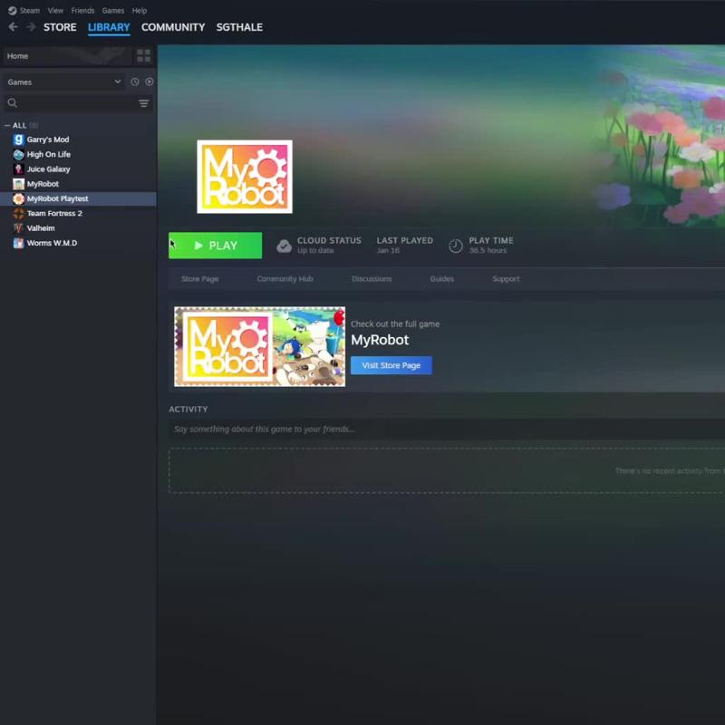The height and width of the screenshot is (725, 725).
Task: Click the recent activity clock icon
Action: coord(134,82)
